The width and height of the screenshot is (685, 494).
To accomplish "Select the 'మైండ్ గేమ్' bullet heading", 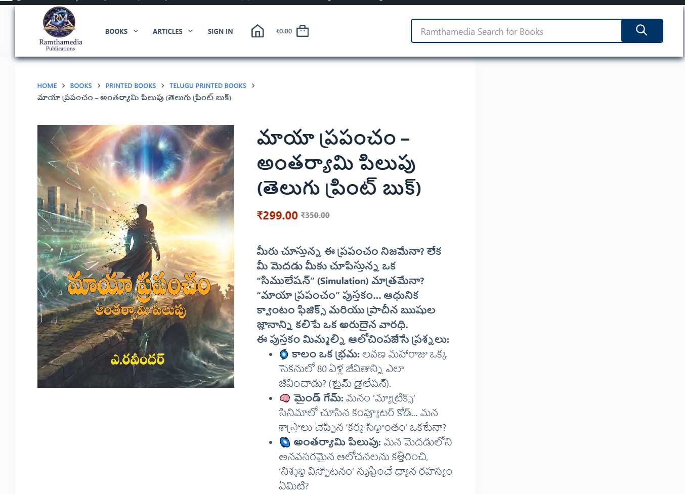I will (x=318, y=398).
